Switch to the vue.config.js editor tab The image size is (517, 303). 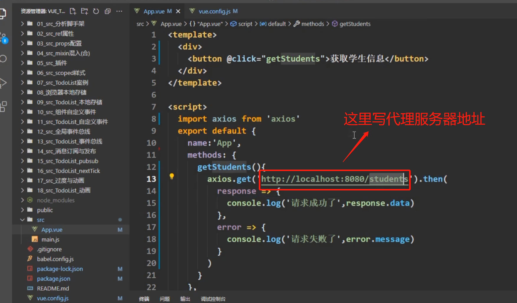(214, 11)
